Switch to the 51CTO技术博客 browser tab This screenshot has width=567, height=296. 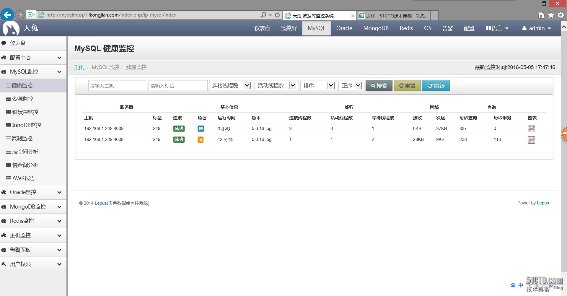coord(394,16)
